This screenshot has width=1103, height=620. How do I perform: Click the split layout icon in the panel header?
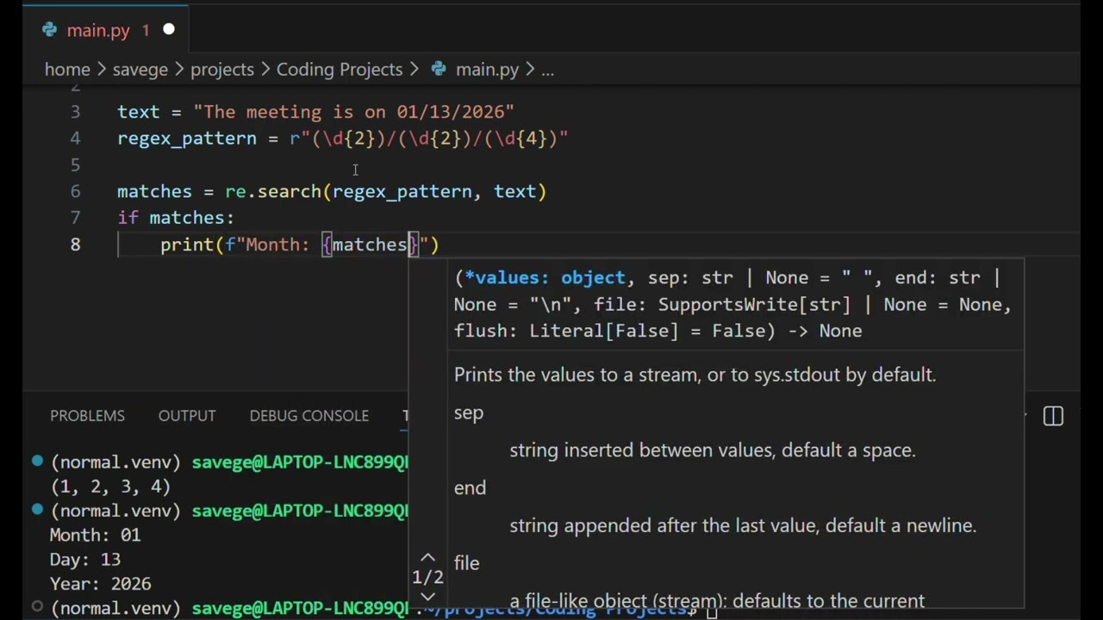tap(1053, 416)
